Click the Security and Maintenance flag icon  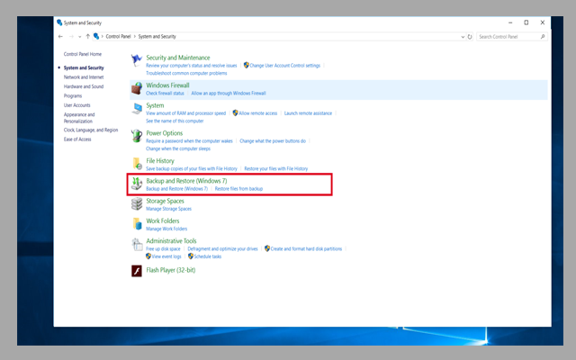point(137,60)
